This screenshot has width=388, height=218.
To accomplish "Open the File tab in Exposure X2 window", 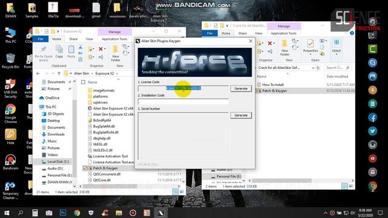I will click(x=41, y=39).
